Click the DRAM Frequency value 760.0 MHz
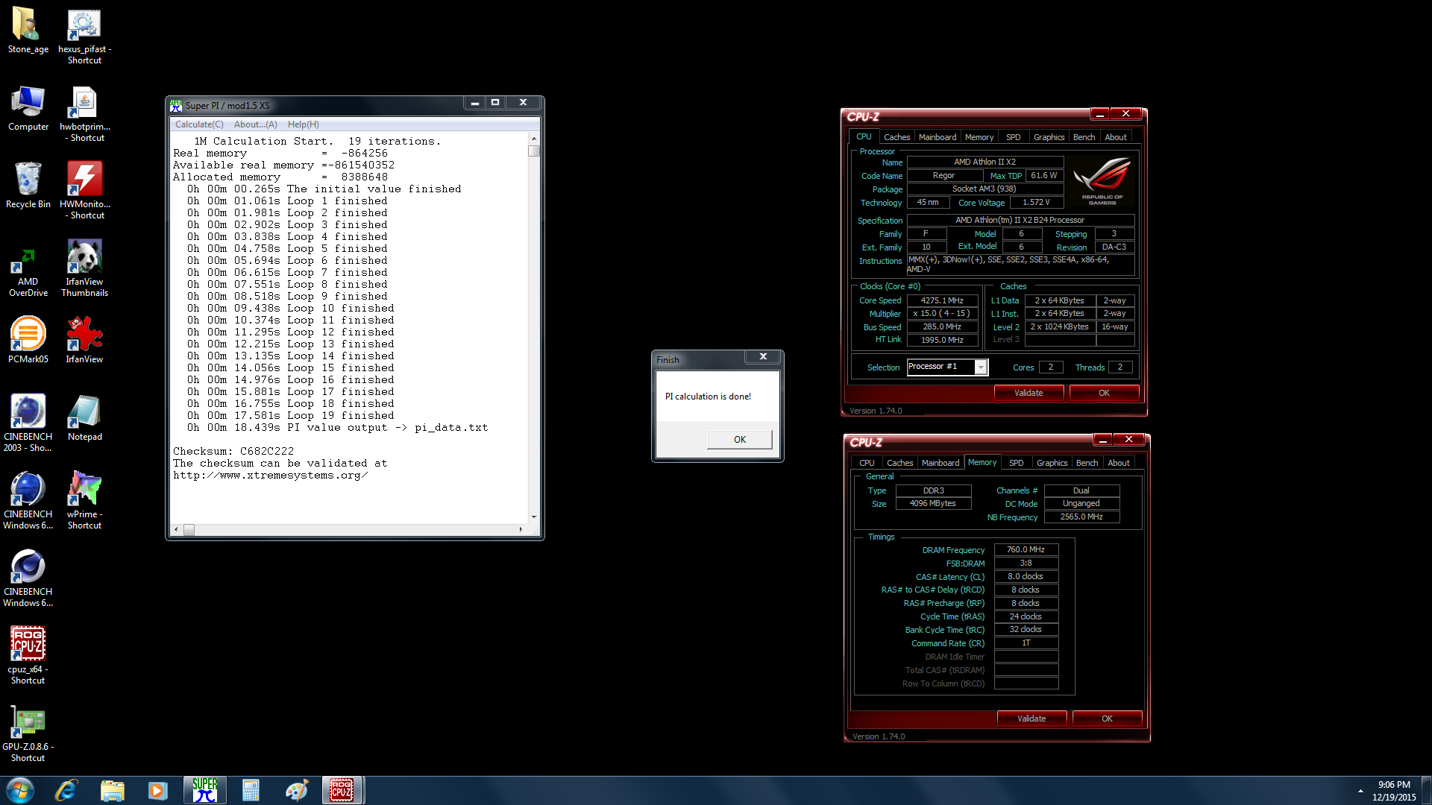 click(x=1026, y=550)
